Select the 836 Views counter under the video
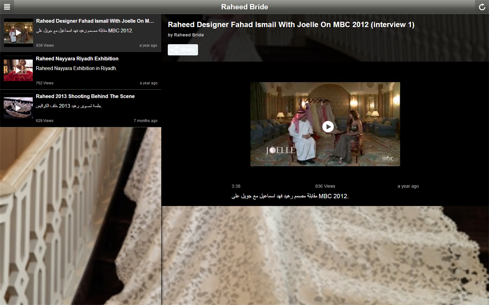This screenshot has width=489, height=305. coord(325,186)
